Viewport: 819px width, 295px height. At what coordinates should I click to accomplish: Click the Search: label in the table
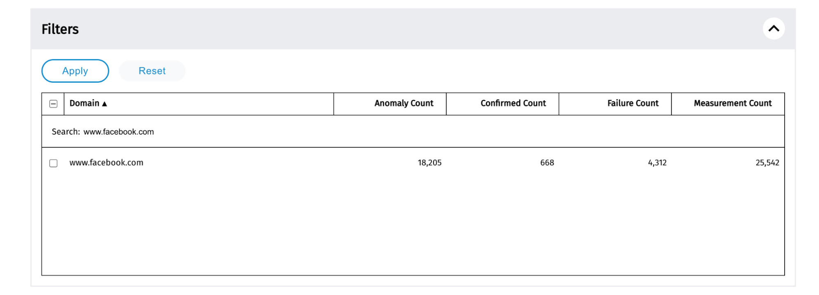[66, 132]
